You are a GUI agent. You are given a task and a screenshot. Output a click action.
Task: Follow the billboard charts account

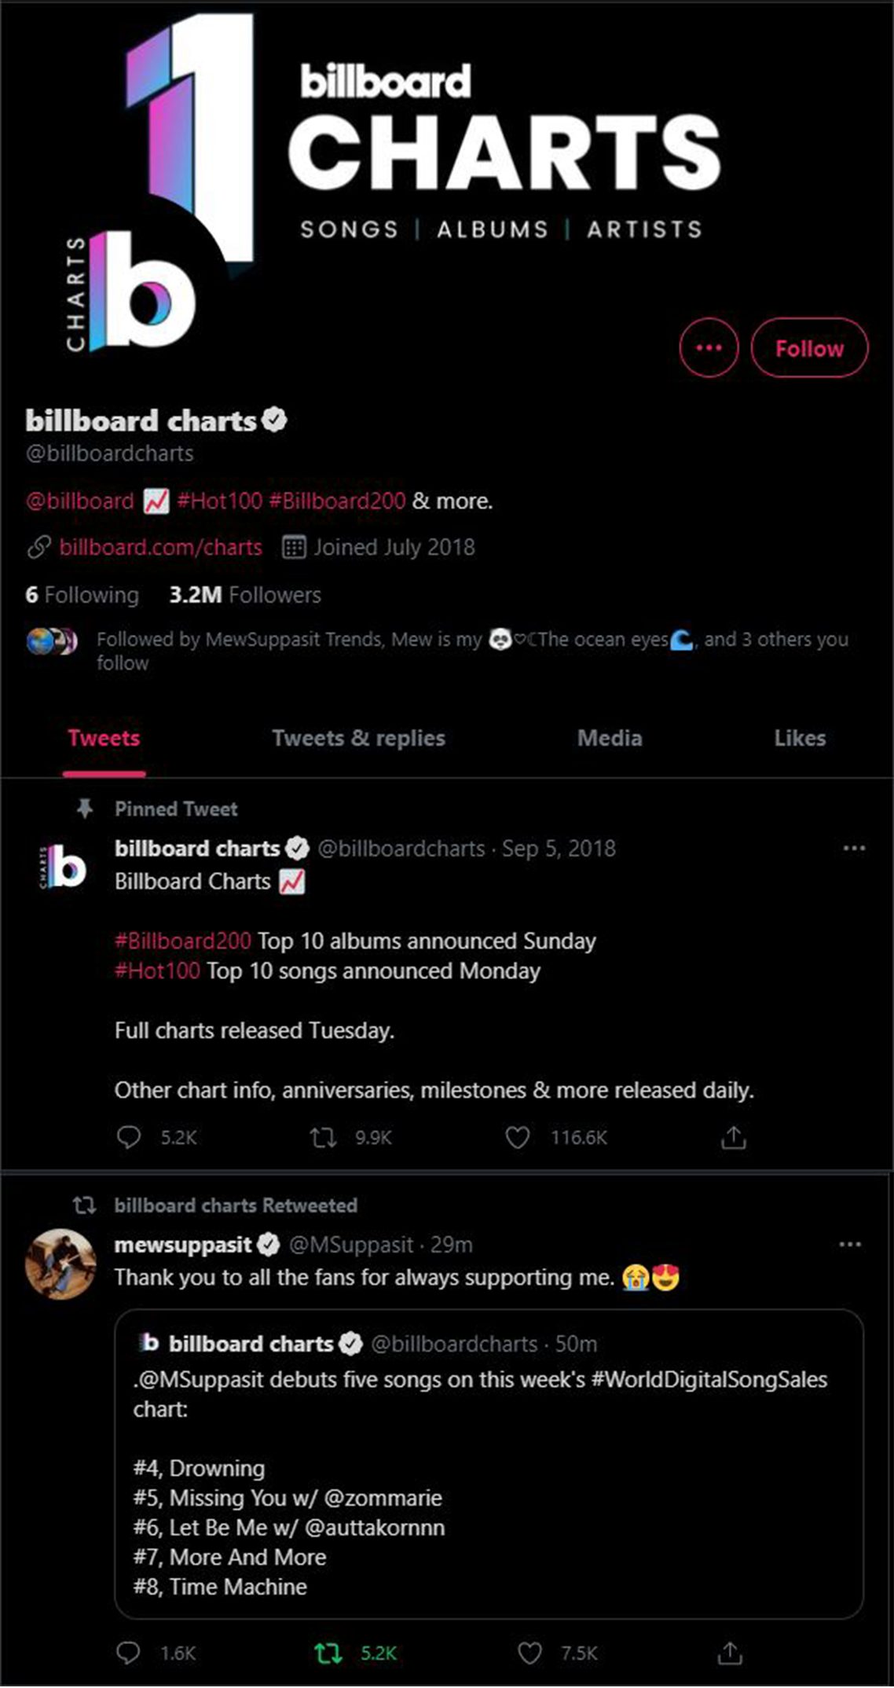[x=810, y=347]
